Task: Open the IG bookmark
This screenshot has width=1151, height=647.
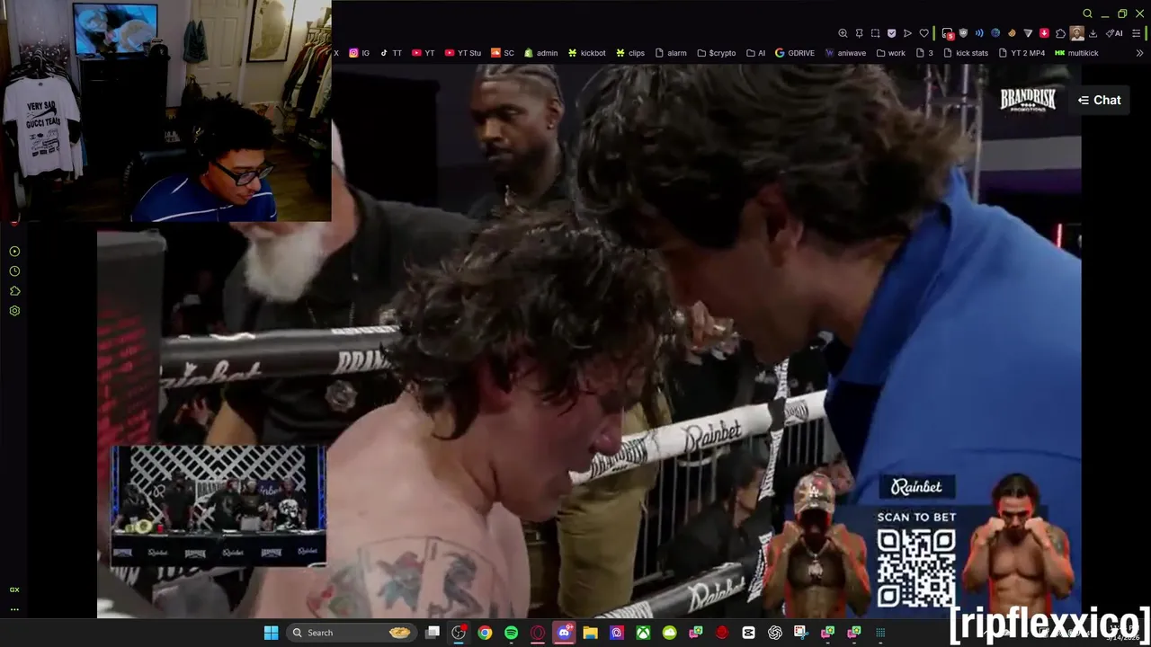Action: pyautogui.click(x=360, y=53)
